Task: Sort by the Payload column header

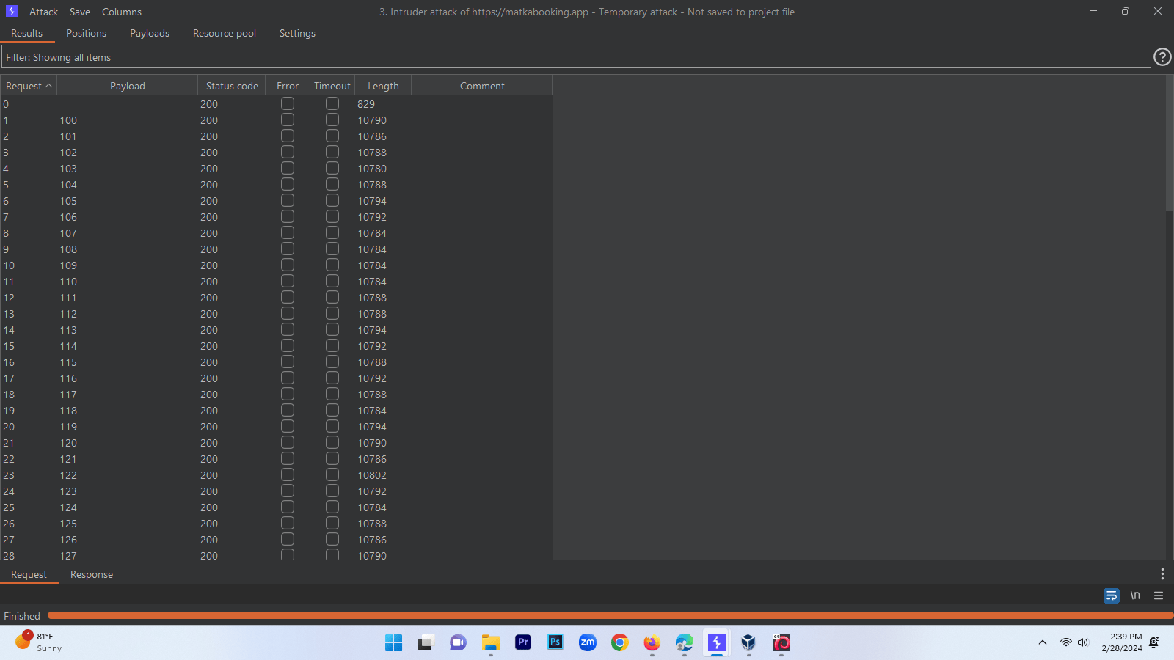Action: click(x=128, y=86)
